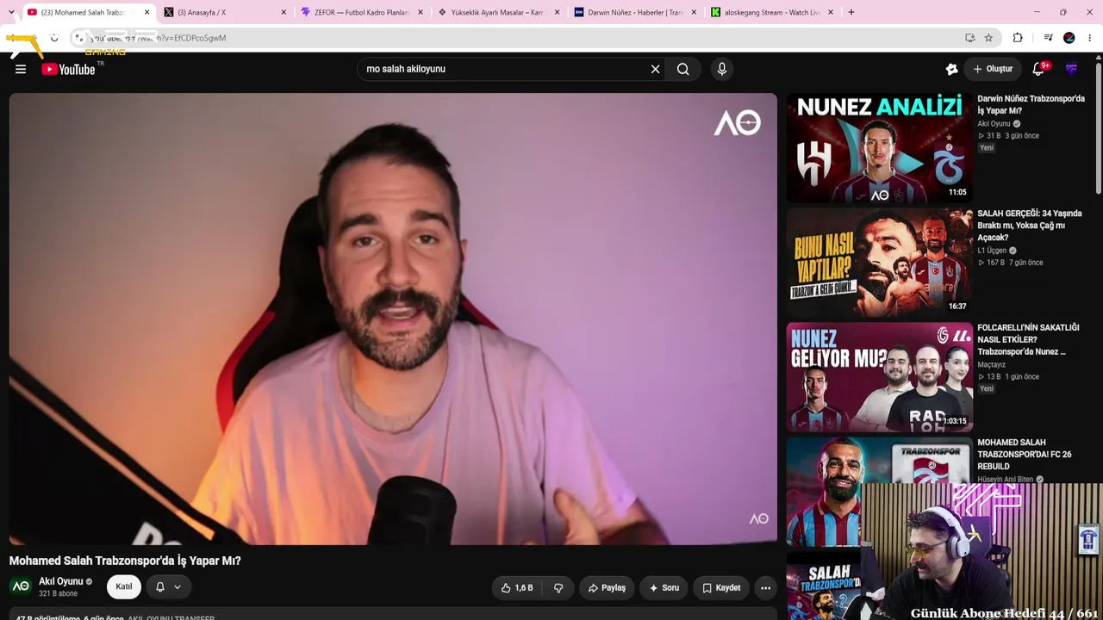This screenshot has height=620, width=1103.
Task: Select the Mohamed Salah Trabzonspor YouTube tab
Action: point(89,12)
